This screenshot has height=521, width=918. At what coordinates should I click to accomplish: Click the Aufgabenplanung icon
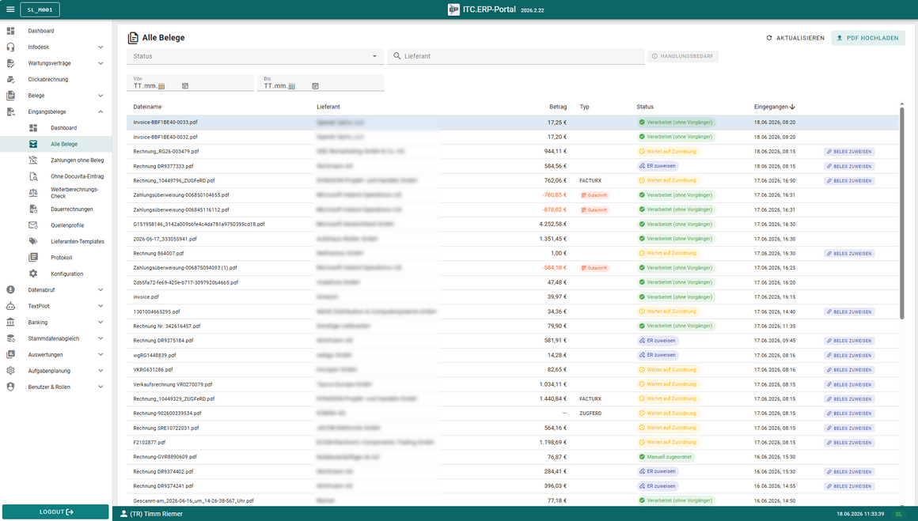(10, 371)
